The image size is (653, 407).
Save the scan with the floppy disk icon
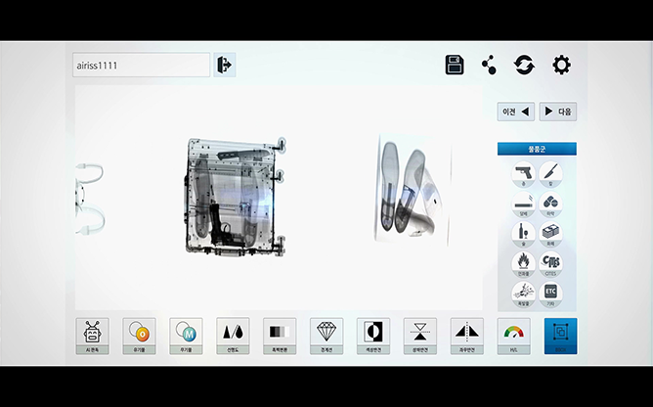tap(455, 65)
